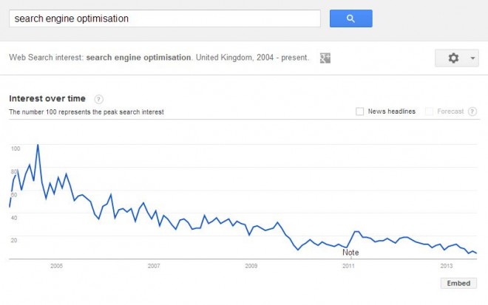The height and width of the screenshot is (305, 488).
Task: Enable the News headlines checkbox
Action: pos(360,112)
